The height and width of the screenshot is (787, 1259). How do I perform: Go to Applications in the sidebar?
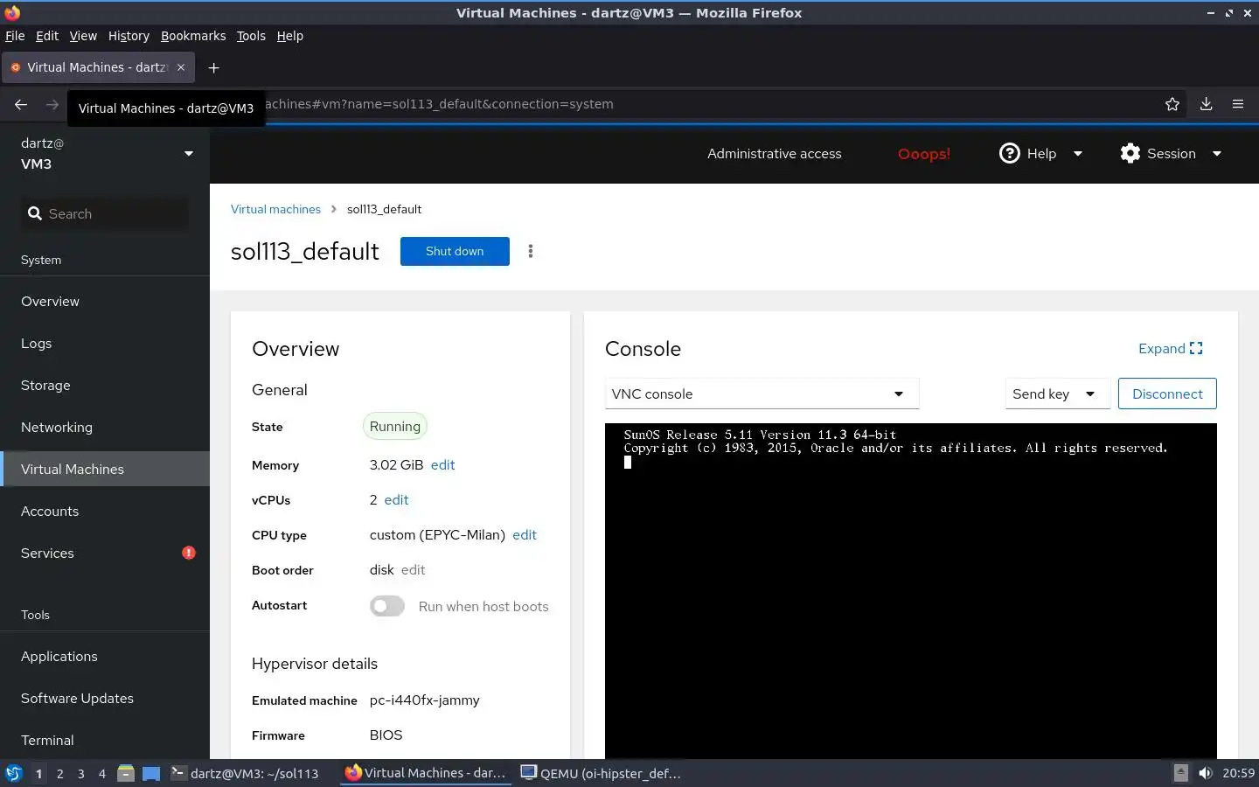(105, 656)
